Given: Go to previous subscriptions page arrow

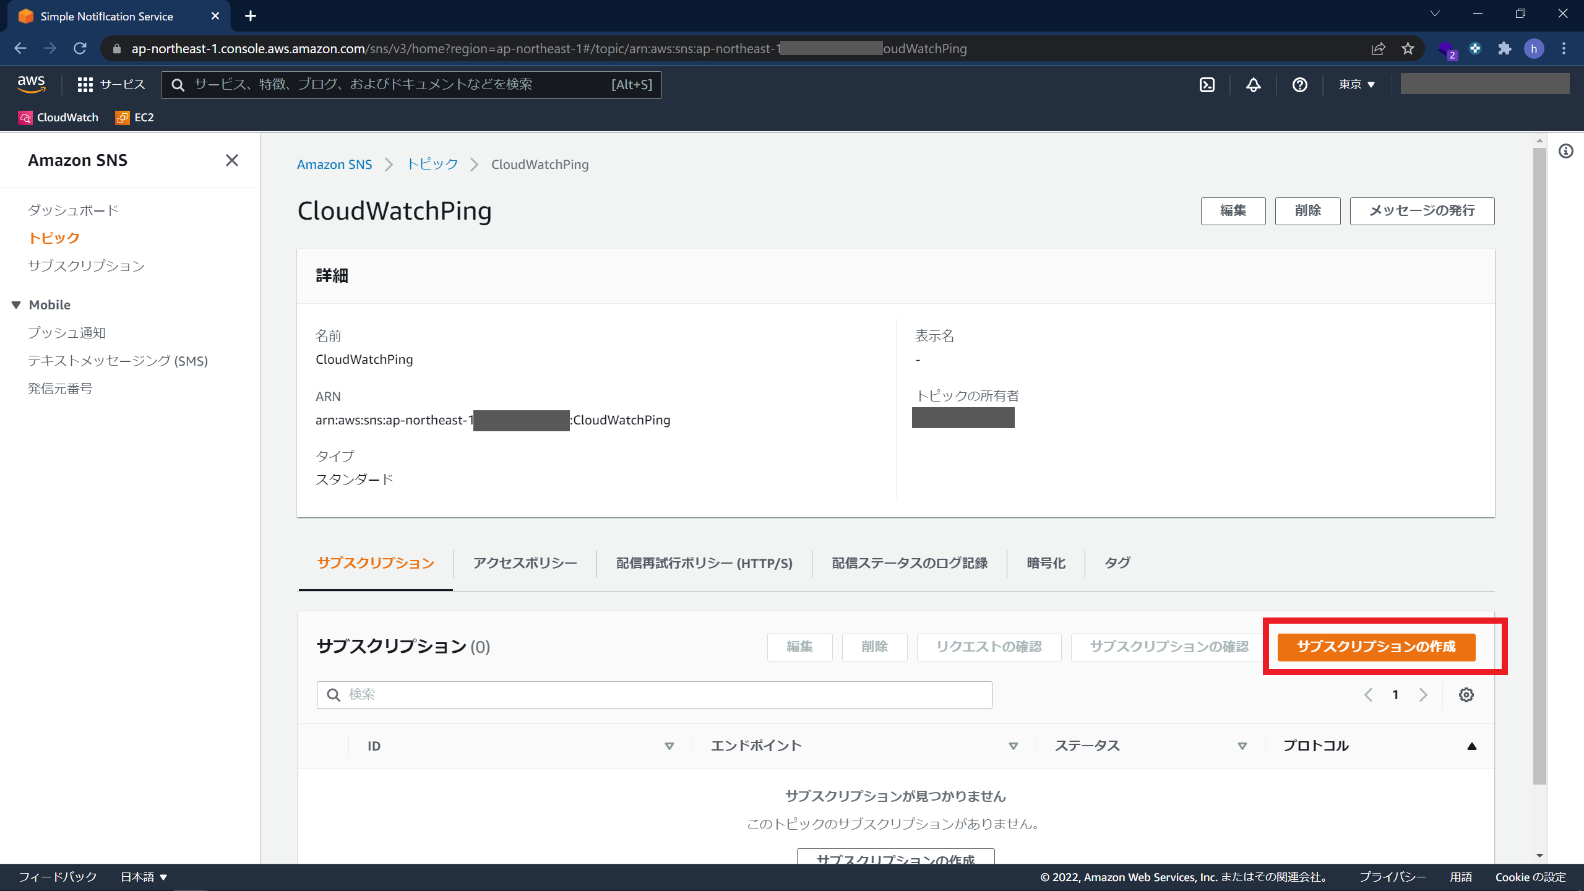Looking at the screenshot, I should click(x=1368, y=695).
